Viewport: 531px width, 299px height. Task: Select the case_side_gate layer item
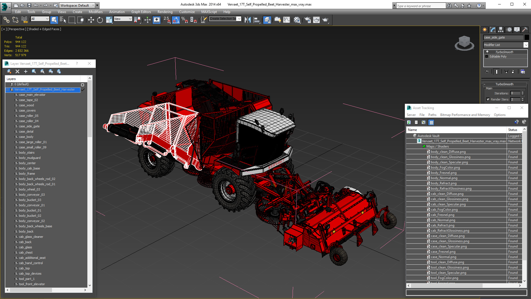tap(29, 126)
